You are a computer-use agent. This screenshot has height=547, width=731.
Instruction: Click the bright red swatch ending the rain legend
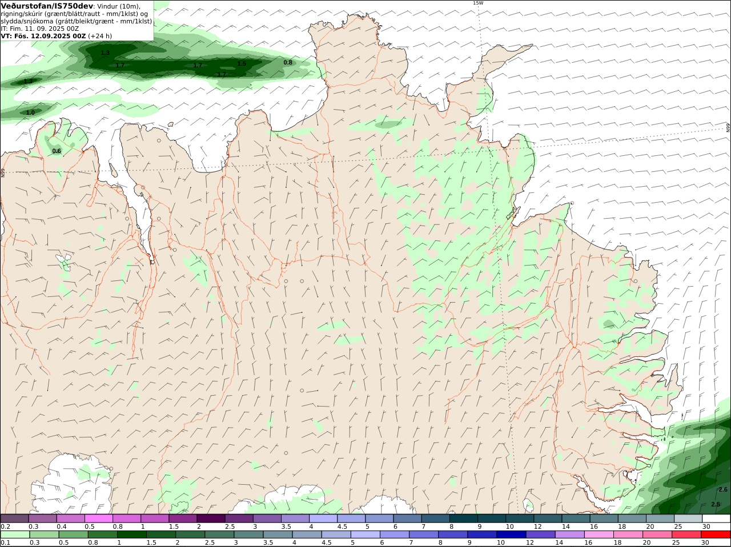(716, 535)
